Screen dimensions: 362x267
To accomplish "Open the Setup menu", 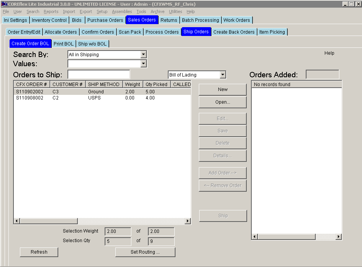I will click(x=102, y=11).
